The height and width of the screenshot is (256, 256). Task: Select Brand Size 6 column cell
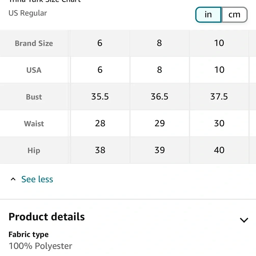point(100,43)
